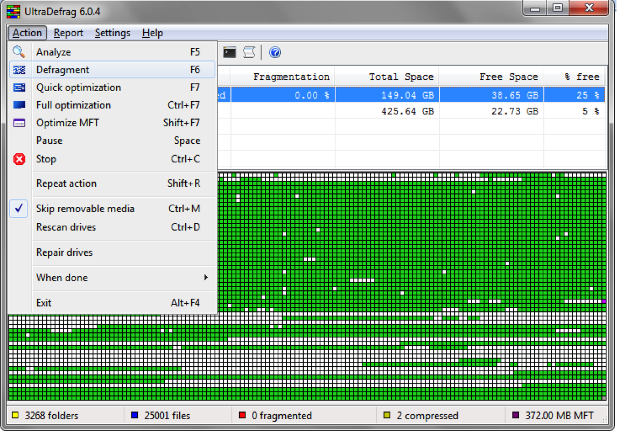Click the 25001 files status text
The image size is (617, 432).
coord(167,415)
